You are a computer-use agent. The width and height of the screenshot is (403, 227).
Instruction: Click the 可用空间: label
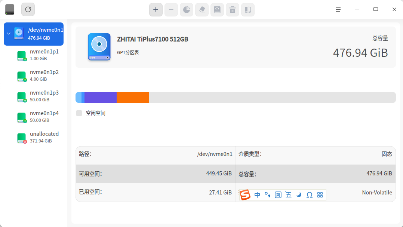(90, 174)
